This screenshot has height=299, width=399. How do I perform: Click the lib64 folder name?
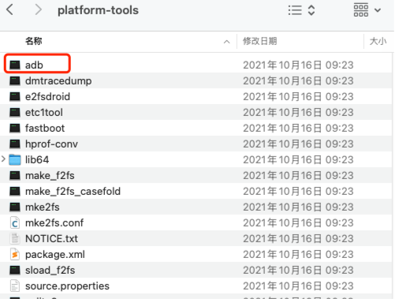point(37,159)
